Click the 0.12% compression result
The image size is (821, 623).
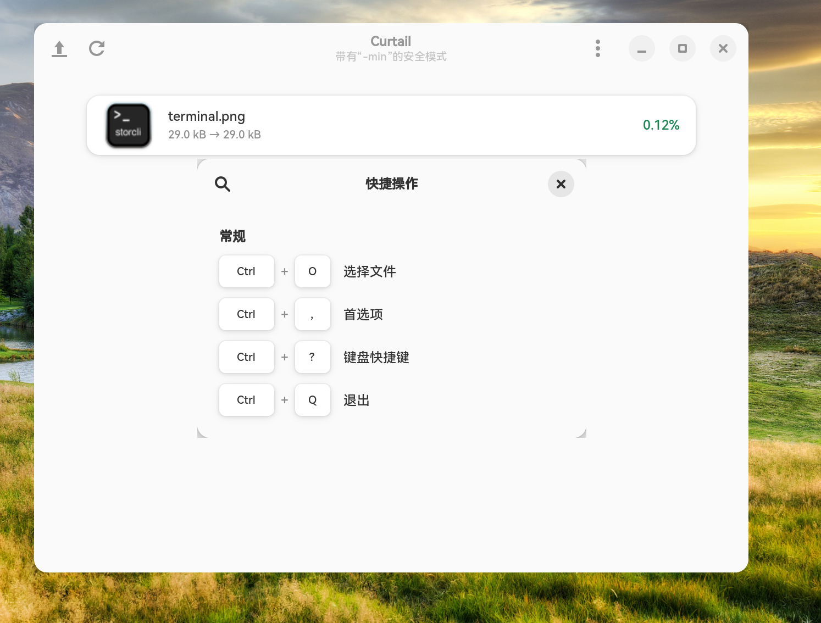pyautogui.click(x=661, y=125)
